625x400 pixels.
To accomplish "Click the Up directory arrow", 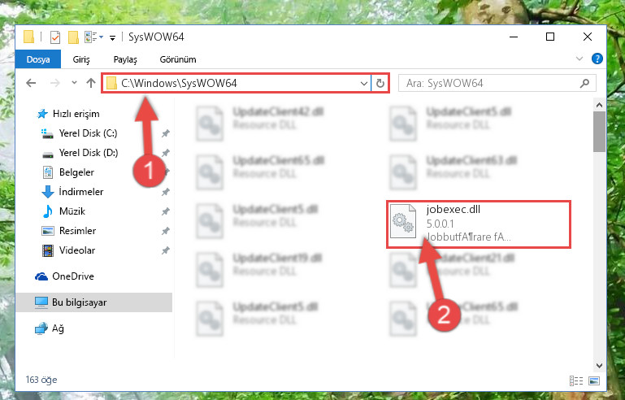I will pos(91,83).
